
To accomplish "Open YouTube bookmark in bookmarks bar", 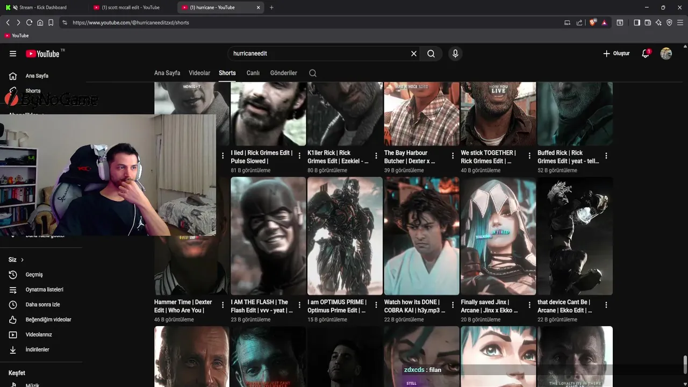I will tap(16, 35).
